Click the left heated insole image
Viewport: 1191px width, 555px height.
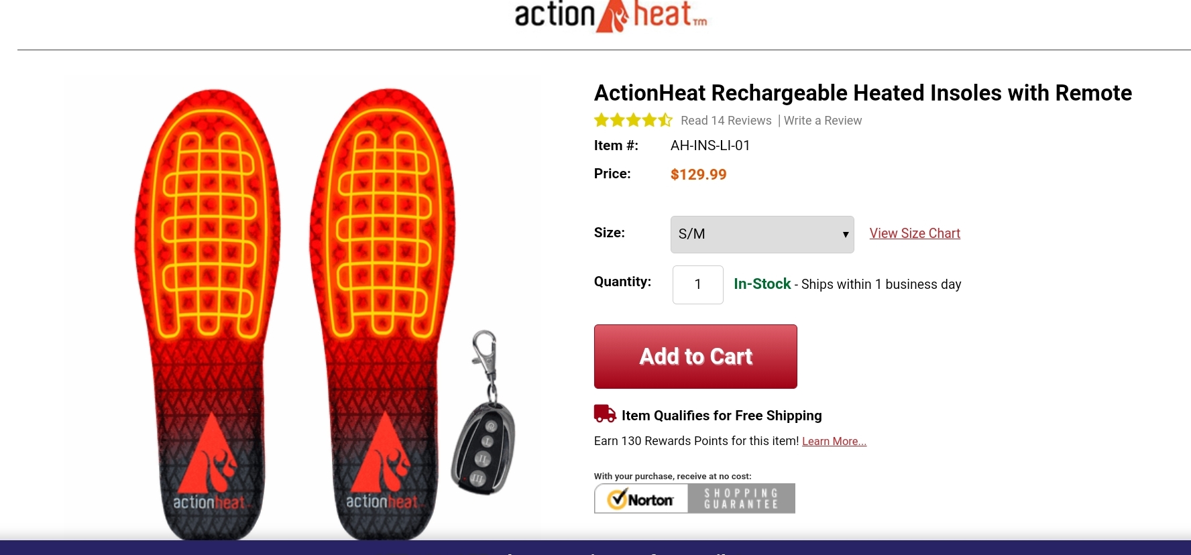[x=208, y=314]
